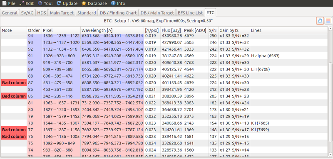Click peak ADU value 5333
The image size is (333, 159).
click(x=189, y=49)
